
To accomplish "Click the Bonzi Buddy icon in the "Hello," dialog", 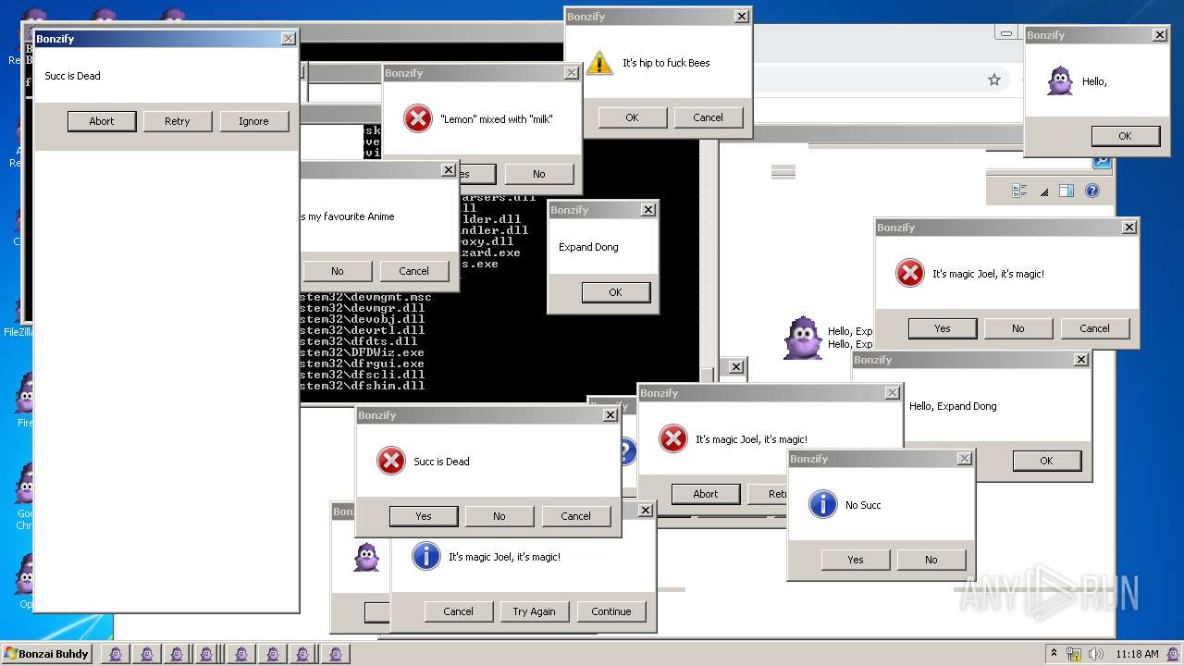I will pyautogui.click(x=1060, y=81).
